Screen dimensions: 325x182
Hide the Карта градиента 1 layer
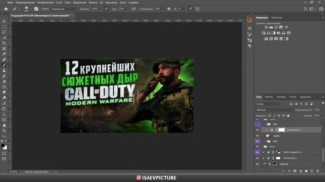tap(257, 152)
